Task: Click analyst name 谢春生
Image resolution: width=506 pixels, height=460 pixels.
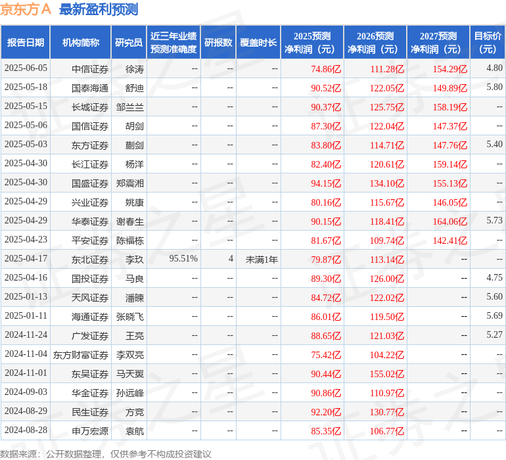Action: click(130, 221)
